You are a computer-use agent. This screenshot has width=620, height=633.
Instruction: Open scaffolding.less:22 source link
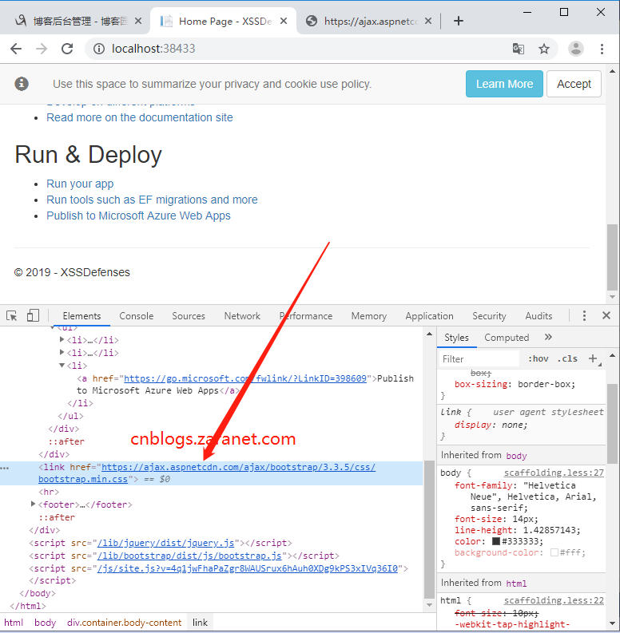(x=554, y=601)
